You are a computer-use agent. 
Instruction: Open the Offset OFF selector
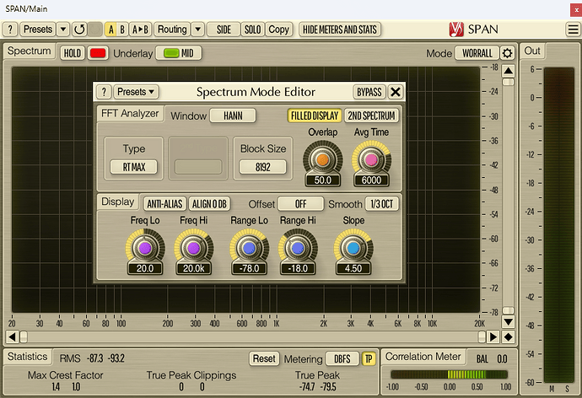coord(300,204)
